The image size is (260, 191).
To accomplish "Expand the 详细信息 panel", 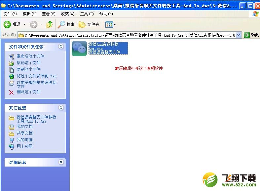I will pos(61,162).
